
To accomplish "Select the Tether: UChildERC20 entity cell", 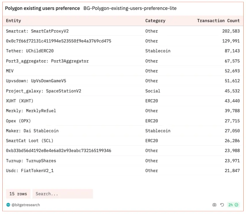I will (30, 51).
